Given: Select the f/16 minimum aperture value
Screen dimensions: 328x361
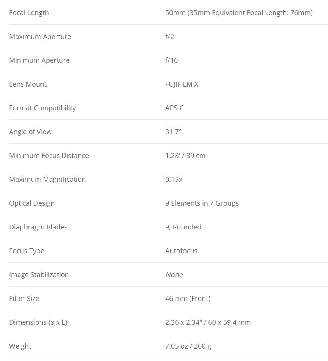Looking at the screenshot, I should click(x=171, y=60).
